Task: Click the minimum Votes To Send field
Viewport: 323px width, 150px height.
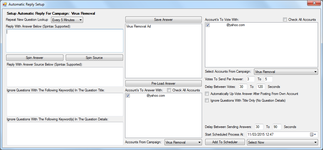Action: pyautogui.click(x=250, y=79)
